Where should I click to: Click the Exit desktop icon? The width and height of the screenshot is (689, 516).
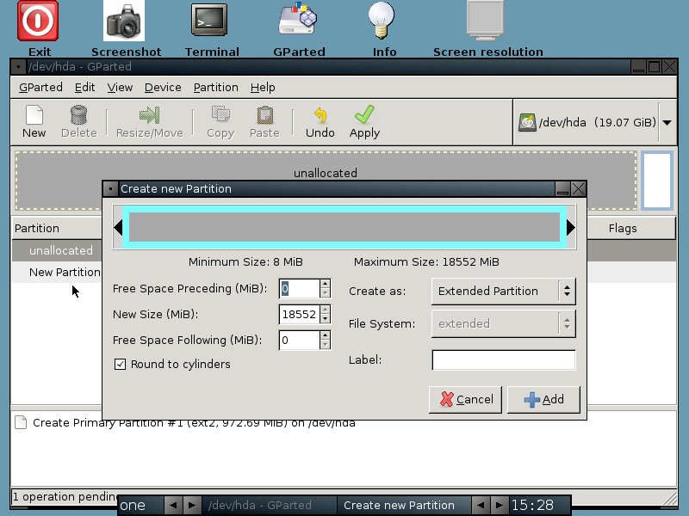tap(38, 21)
